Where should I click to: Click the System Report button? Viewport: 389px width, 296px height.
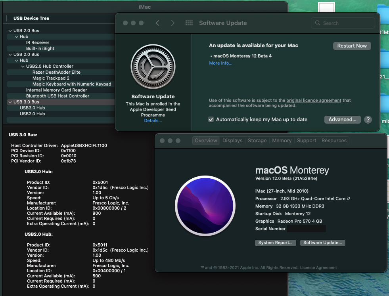pyautogui.click(x=275, y=243)
